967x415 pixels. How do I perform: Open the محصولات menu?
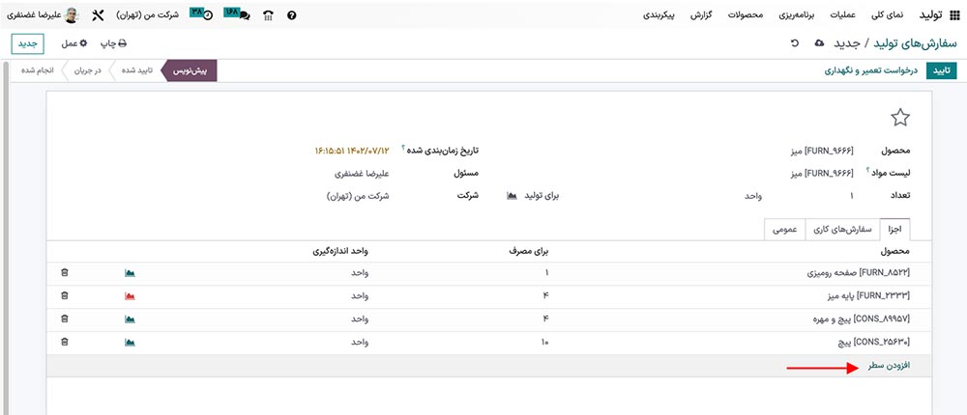pos(747,15)
